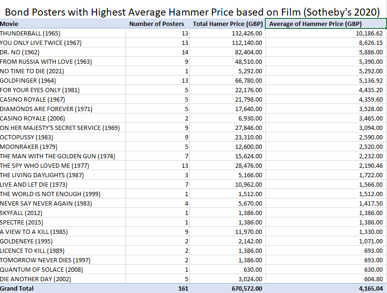Select 'THE WORLD IS NOT ENOUGH (1999)' cell
The image size is (387, 293).
pos(50,194)
